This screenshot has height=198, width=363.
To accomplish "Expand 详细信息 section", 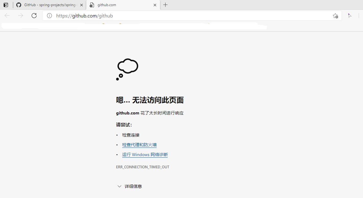I will pyautogui.click(x=130, y=186).
